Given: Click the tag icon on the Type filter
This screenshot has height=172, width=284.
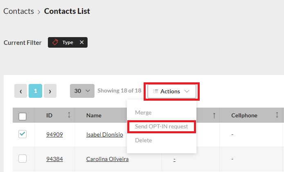Looking at the screenshot, I should point(55,42).
